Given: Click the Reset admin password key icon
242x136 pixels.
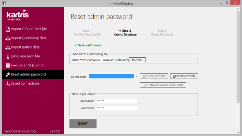Looking at the screenshot, I should [8, 75].
